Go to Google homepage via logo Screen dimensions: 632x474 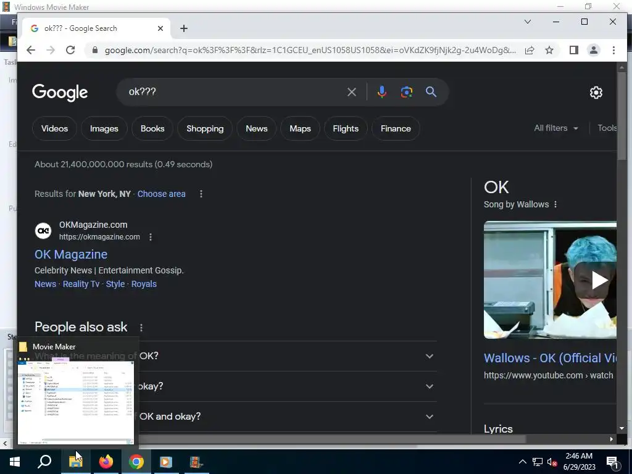pyautogui.click(x=60, y=93)
